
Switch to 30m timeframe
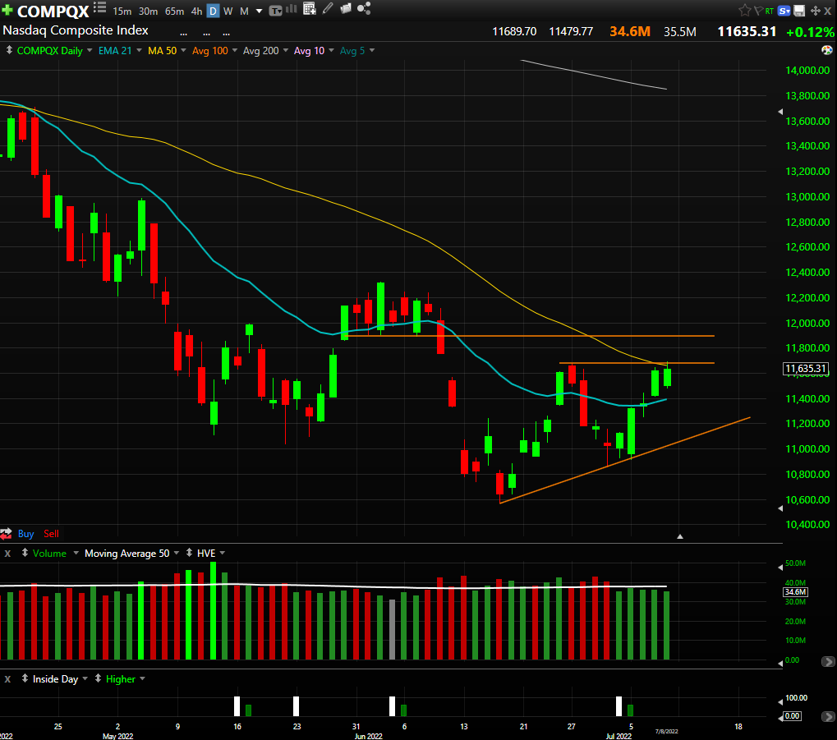[x=148, y=11]
